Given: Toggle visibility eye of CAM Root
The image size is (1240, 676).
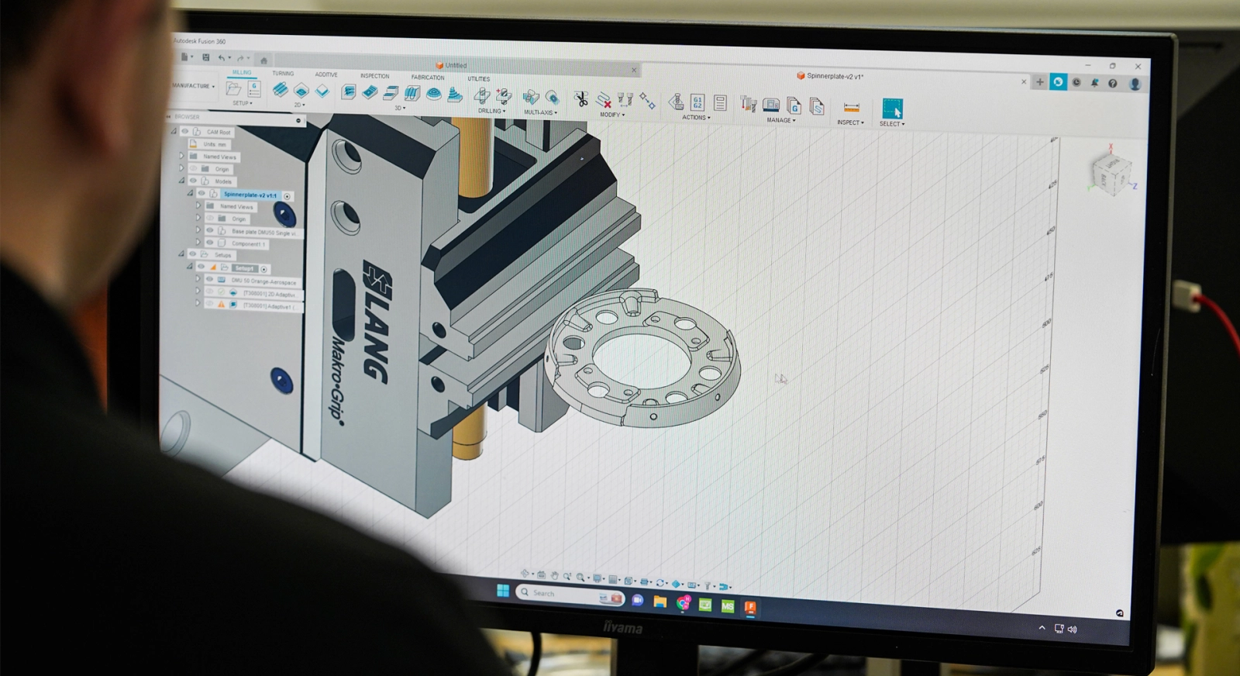Looking at the screenshot, I should [185, 132].
